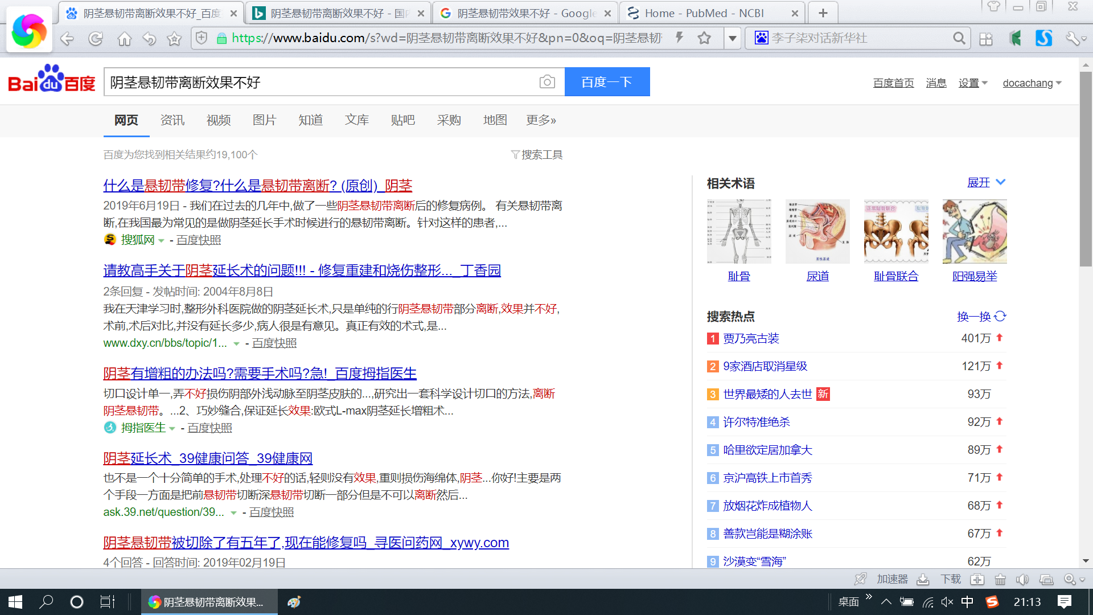Open the address bar history dropdown arrow

click(733, 39)
